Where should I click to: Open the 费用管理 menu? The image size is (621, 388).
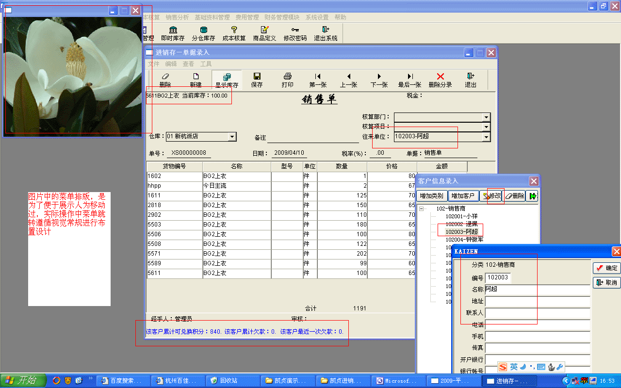click(247, 17)
